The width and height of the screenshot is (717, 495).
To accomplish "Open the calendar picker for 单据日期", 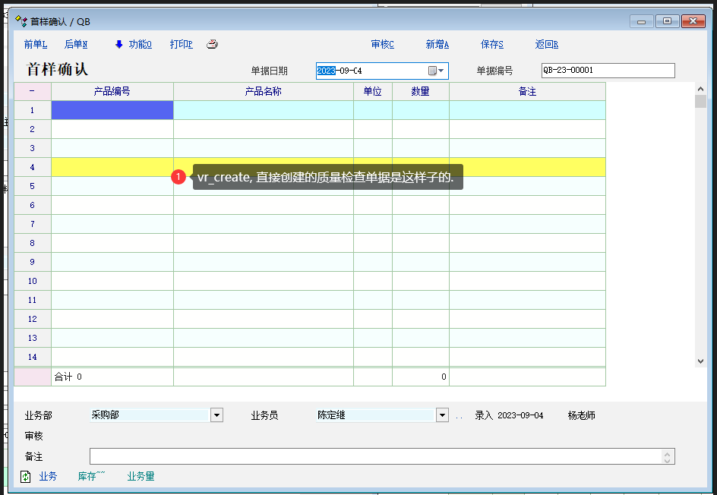I will point(432,71).
